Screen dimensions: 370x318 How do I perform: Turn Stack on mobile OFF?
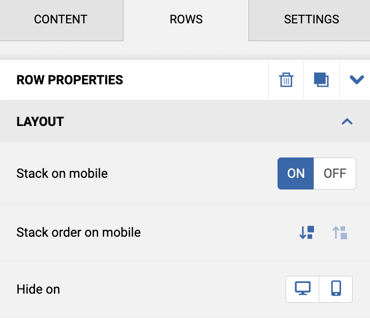334,173
